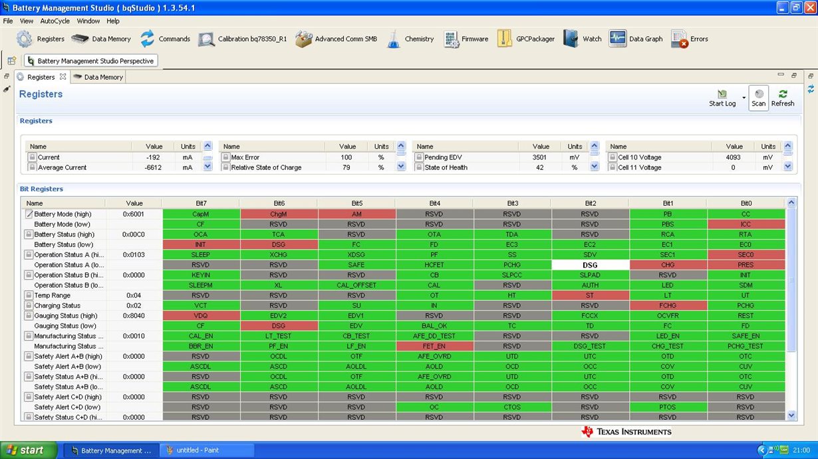Toggle the PB bit in Battery Mode
This screenshot has height=459, width=818.
pyautogui.click(x=668, y=214)
